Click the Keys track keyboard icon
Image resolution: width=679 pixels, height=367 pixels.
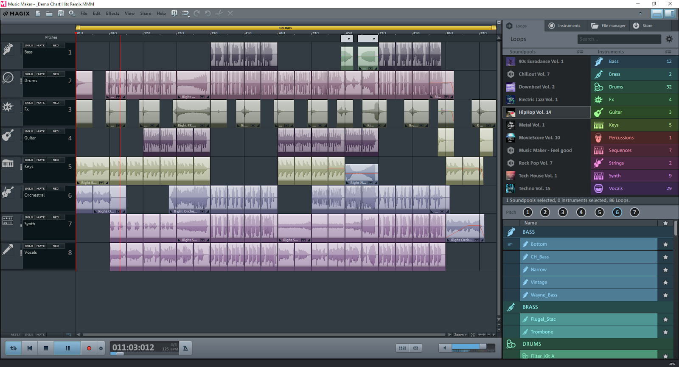pos(8,164)
